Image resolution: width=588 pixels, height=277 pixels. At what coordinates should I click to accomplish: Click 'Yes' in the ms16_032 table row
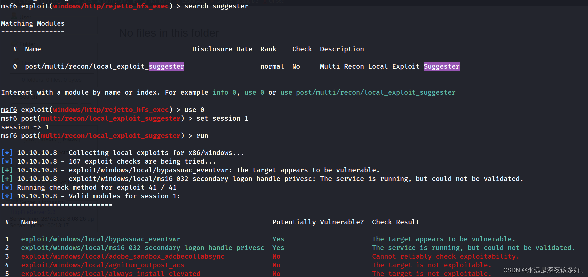[278, 248]
